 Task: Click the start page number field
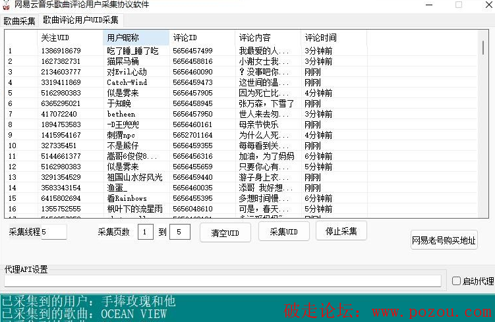pos(146,232)
